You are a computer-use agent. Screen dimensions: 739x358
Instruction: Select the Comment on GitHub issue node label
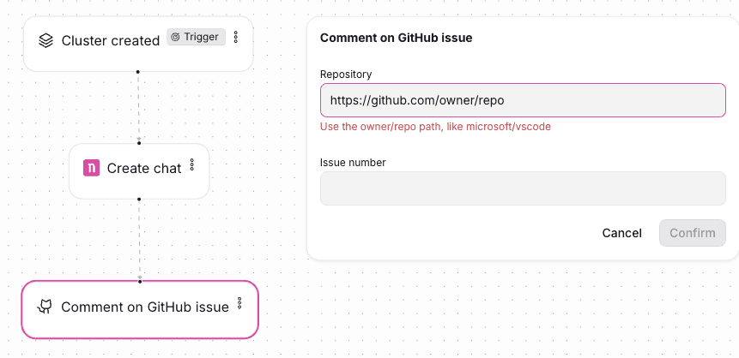click(145, 307)
